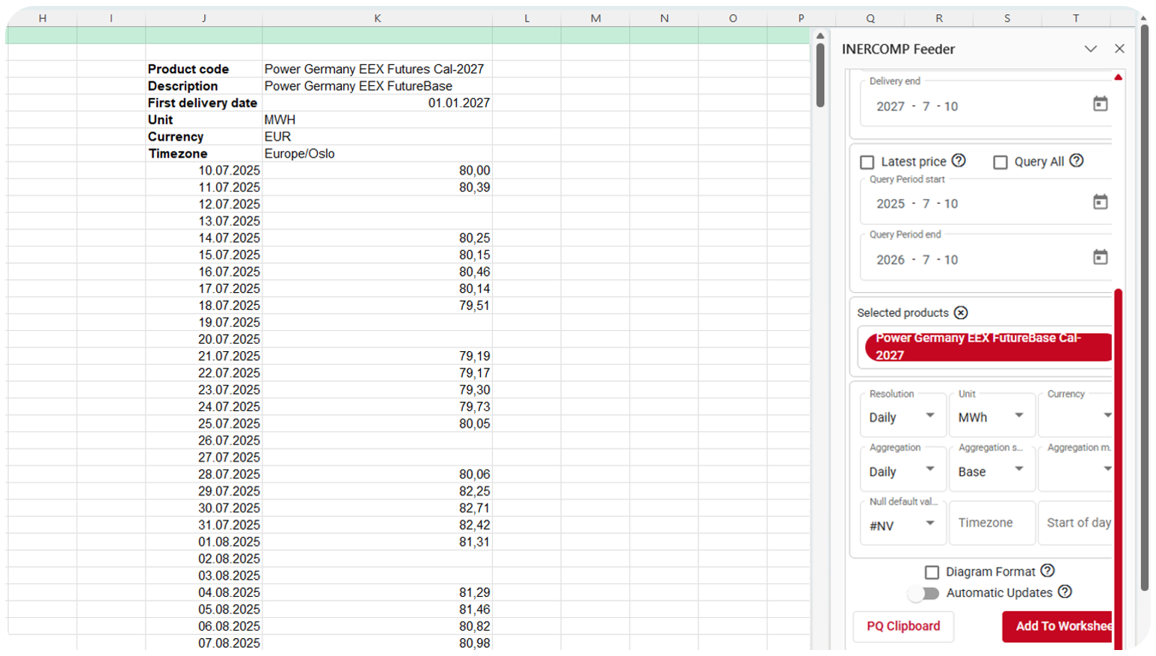Select the price cell 82,71
Viewport: 1156px width, 656px height.
click(x=377, y=508)
